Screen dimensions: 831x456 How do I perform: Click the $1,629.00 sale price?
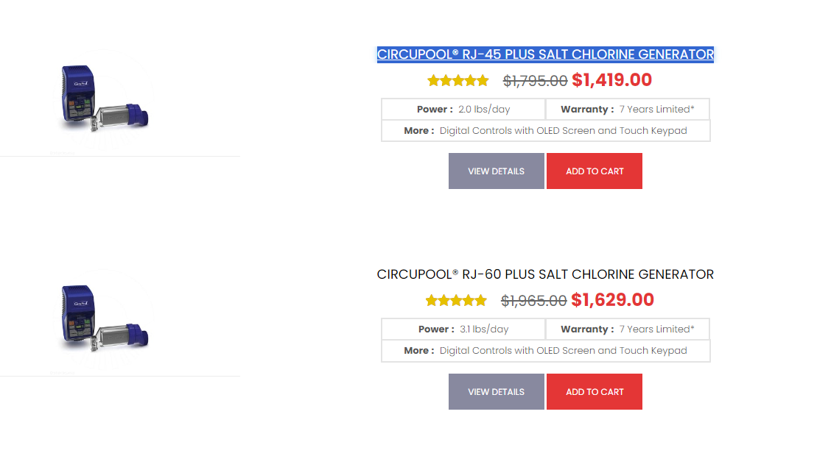(613, 300)
